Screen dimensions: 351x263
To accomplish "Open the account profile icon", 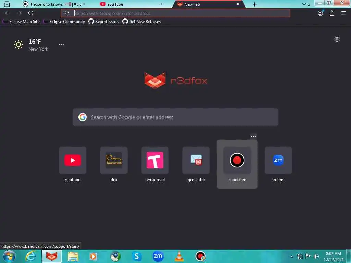I will coord(320,13).
